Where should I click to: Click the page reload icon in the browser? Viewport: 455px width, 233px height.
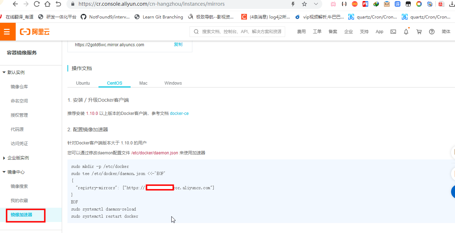[x=37, y=4]
